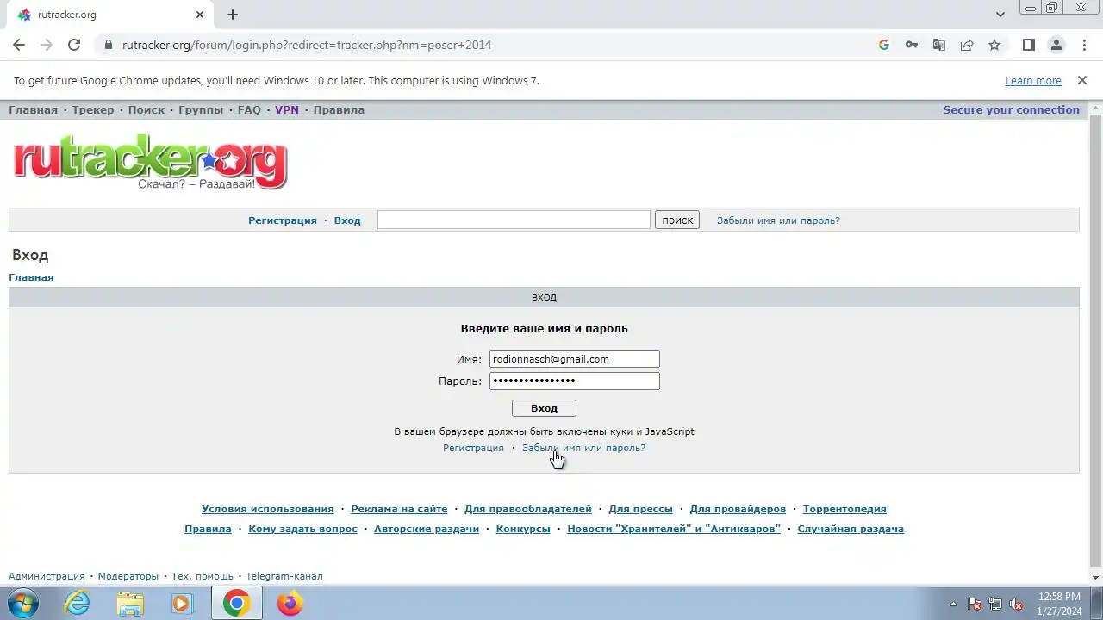
Task: Launch Firefox from the taskbar
Action: pos(290,604)
